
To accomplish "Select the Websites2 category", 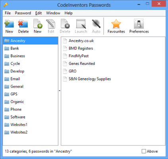I will click(30, 132).
